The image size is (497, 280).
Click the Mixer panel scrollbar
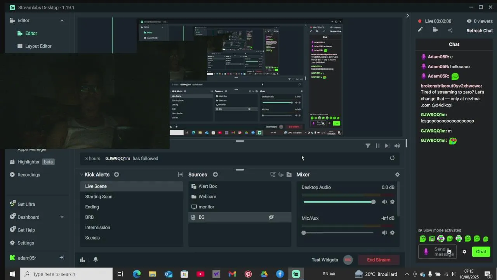tap(398, 199)
